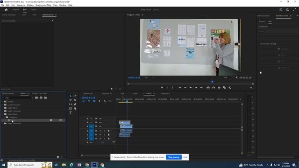299x168 pixels.
Task: Expand Audio Transitions folder
Action: pos(2,111)
